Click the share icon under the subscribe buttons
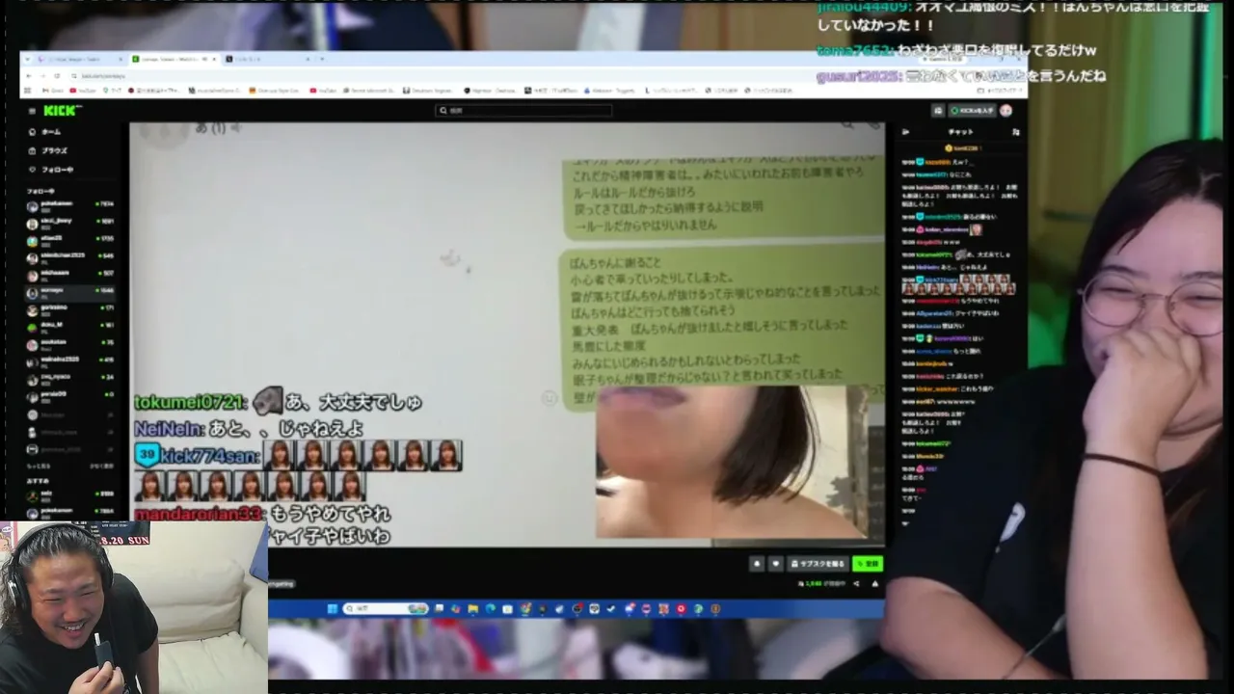Screen dimensions: 1234x694 click(x=856, y=583)
